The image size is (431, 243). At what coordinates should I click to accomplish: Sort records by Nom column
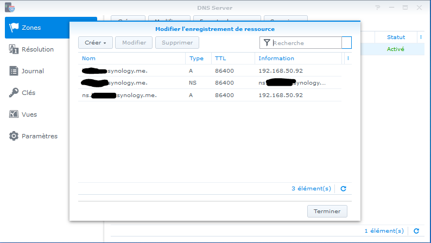click(x=132, y=58)
